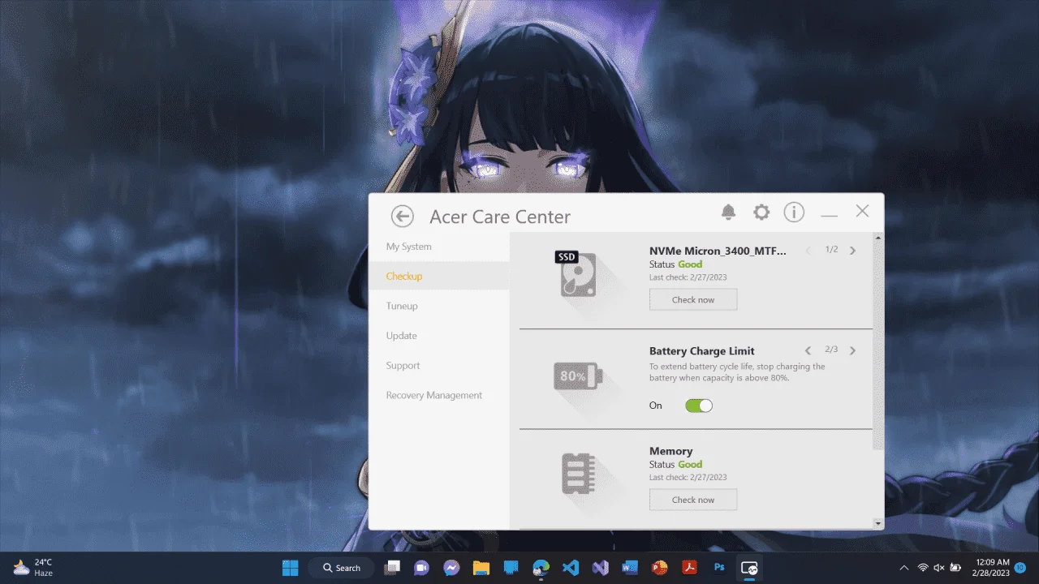Image resolution: width=1039 pixels, height=584 pixels.
Task: Open the Support section
Action: (439, 366)
